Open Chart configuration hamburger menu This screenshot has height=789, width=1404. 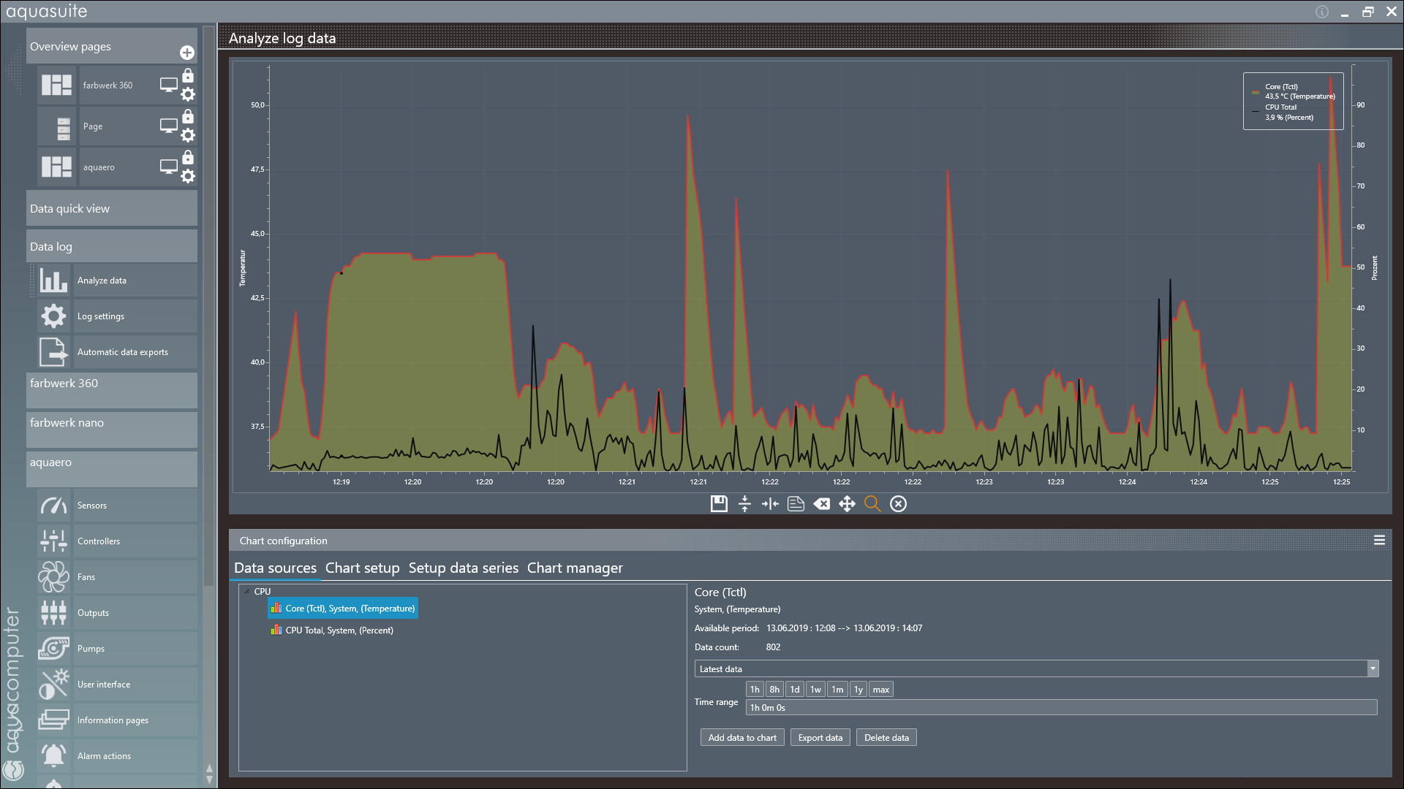tap(1379, 540)
